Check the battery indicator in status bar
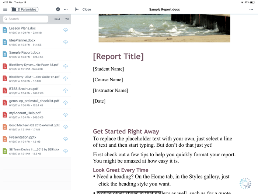The width and height of the screenshot is (258, 194). pyautogui.click(x=252, y=3)
